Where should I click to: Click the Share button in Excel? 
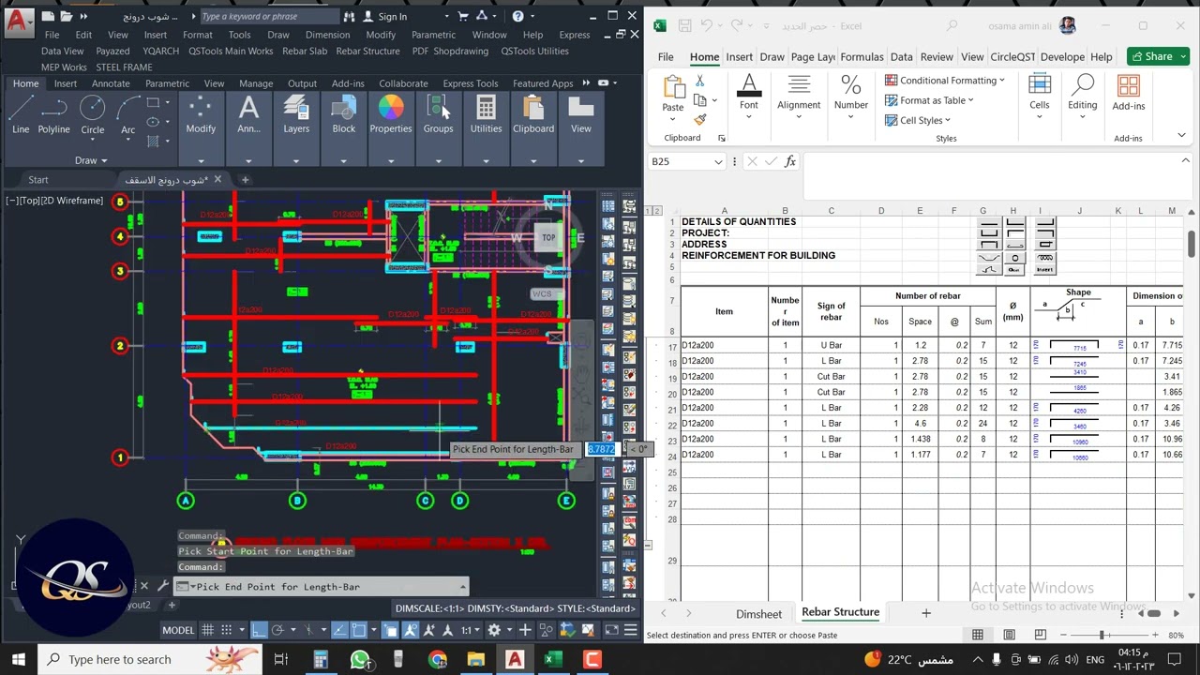point(1158,56)
